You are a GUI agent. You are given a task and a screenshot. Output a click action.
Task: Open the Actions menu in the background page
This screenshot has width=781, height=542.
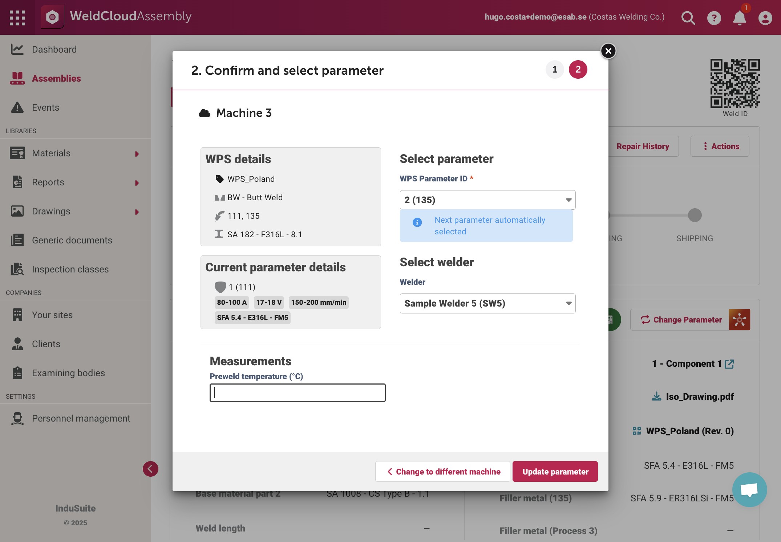click(x=720, y=146)
